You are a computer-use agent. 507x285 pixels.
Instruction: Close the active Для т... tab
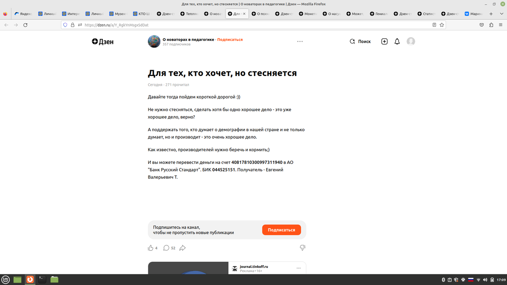coord(244,14)
